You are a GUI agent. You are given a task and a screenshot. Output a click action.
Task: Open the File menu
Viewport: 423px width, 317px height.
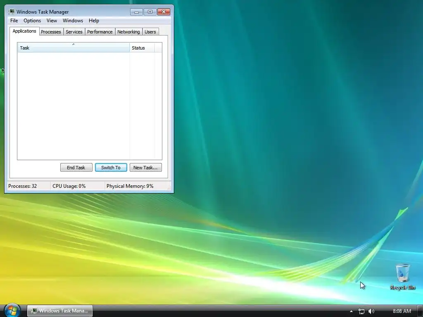point(14,21)
